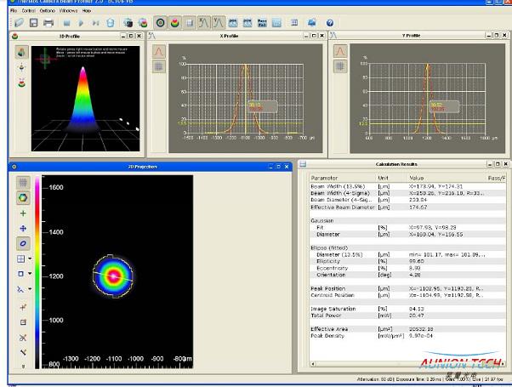The height and width of the screenshot is (387, 512).
Task: Toggle grid button in 2D Projection
Action: click(23, 182)
